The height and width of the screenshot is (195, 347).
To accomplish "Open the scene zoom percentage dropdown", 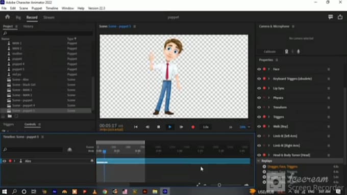I will pyautogui.click(x=245, y=127).
